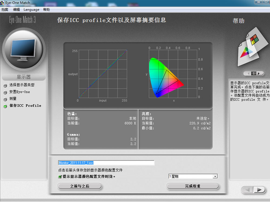Open the 帮助 menu in menu bar
This screenshot has width=270, height=202.
[46, 10]
